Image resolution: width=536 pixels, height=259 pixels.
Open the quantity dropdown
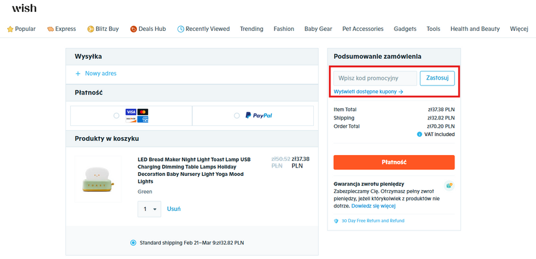pos(149,209)
